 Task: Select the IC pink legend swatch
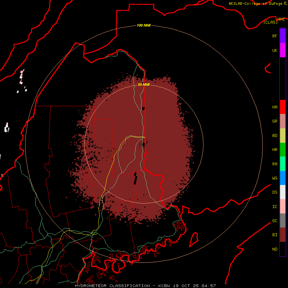pos(283,206)
